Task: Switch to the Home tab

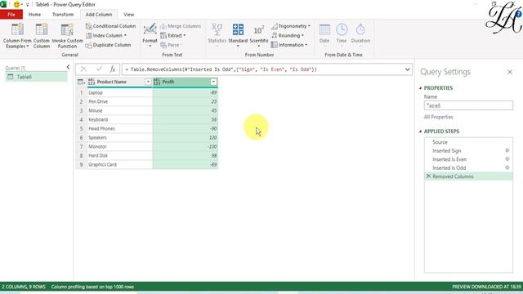Action: tap(34, 15)
